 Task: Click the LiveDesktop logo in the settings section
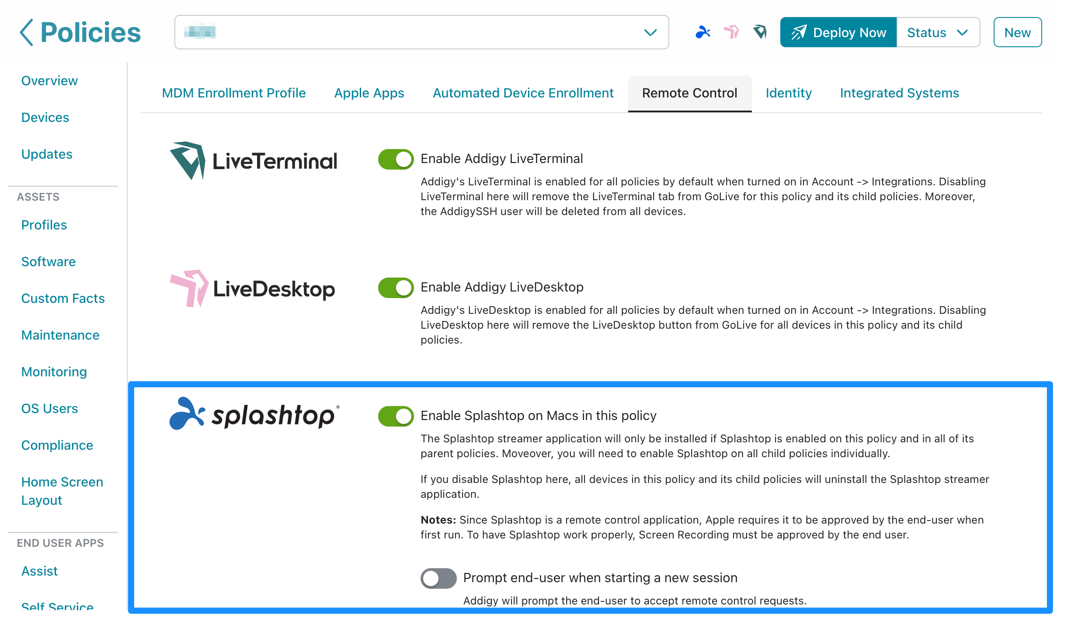[x=252, y=288]
